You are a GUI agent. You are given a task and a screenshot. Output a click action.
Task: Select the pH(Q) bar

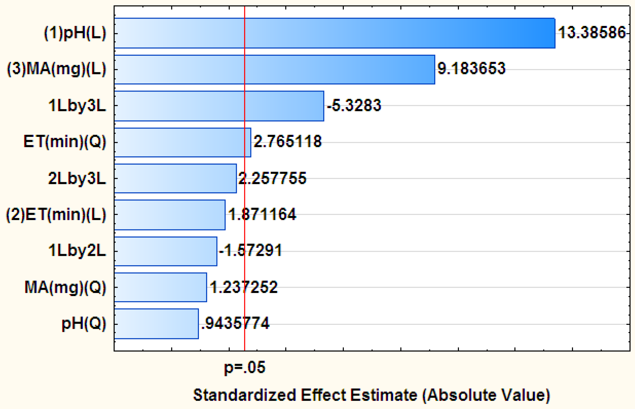tap(156, 324)
